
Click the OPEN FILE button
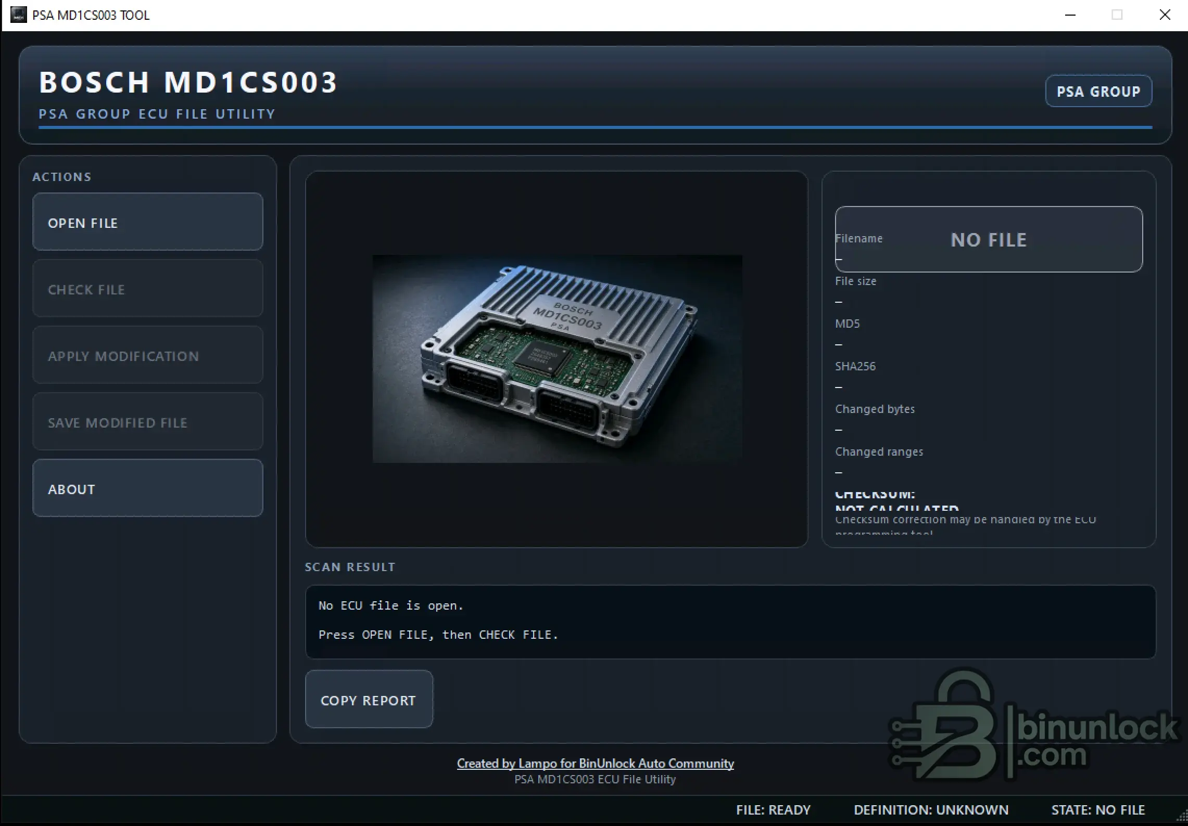[x=147, y=222]
